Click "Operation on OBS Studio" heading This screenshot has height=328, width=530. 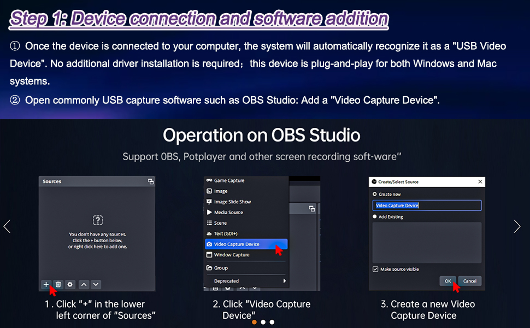pyautogui.click(x=262, y=135)
